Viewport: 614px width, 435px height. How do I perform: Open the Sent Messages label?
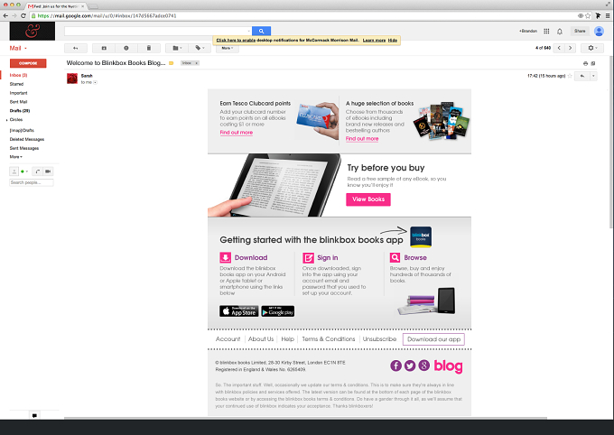point(24,148)
